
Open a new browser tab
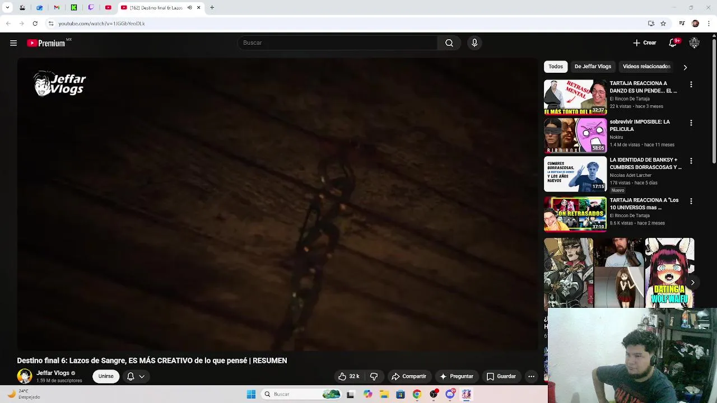point(212,8)
